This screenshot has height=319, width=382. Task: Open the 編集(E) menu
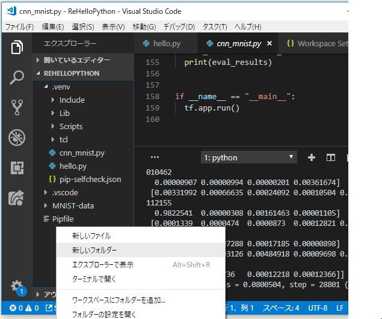tap(53, 27)
